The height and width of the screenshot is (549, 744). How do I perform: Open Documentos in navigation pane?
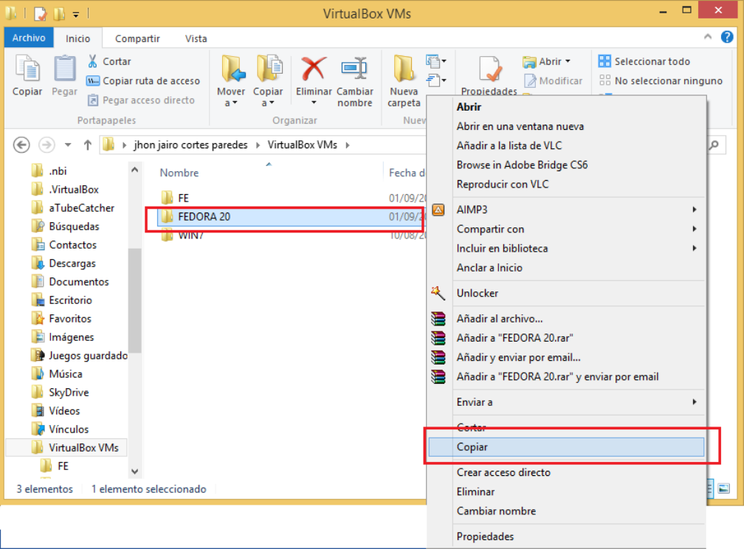pyautogui.click(x=79, y=282)
